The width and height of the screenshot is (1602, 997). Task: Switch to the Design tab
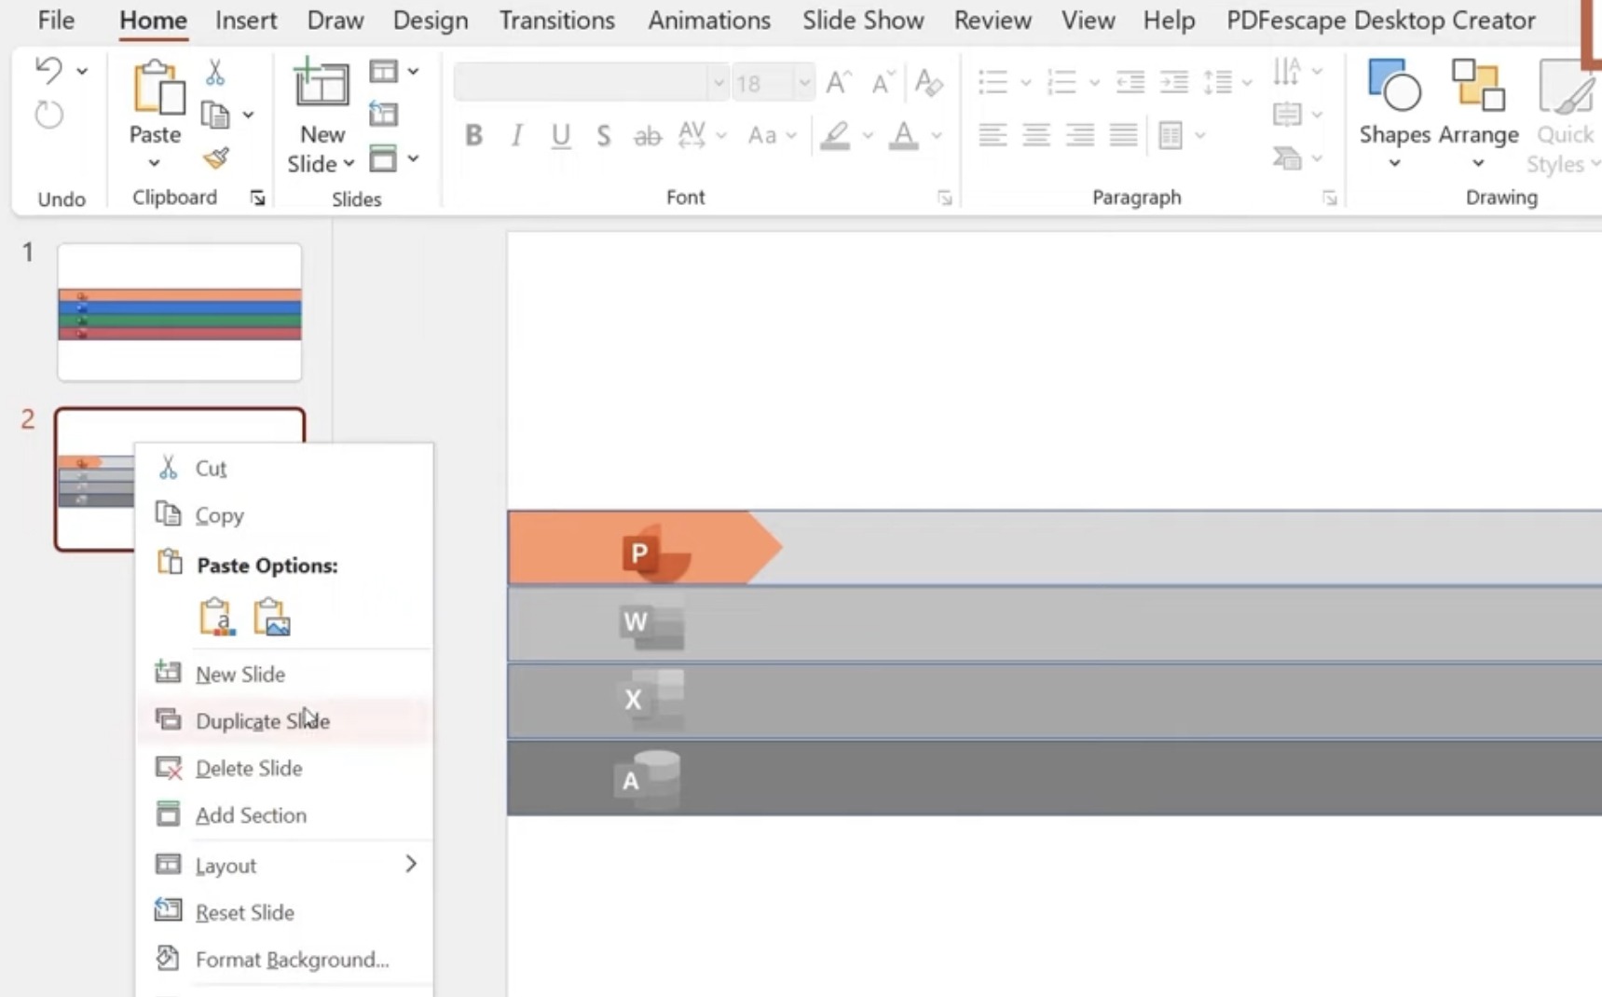click(431, 20)
